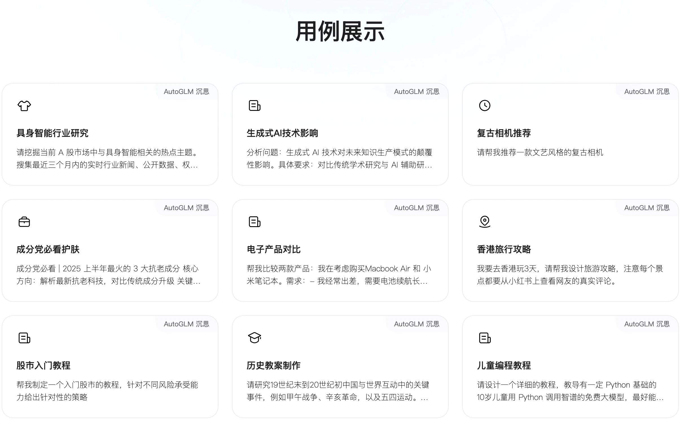Screen dimensions: 684x431
Task: Click the location pin icon in 香港旅行攻略 card
Action: (484, 222)
